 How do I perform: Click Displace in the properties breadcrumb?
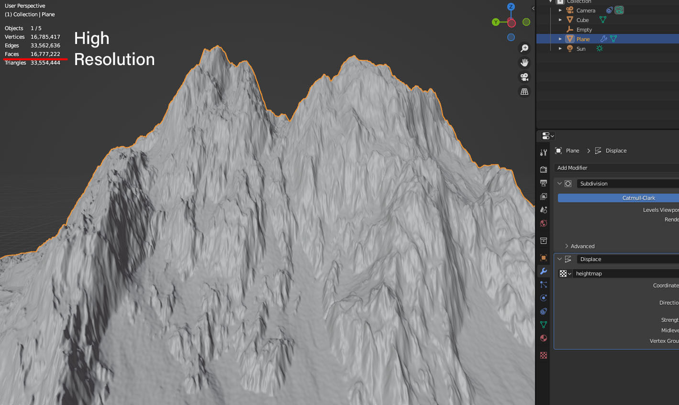tap(616, 151)
